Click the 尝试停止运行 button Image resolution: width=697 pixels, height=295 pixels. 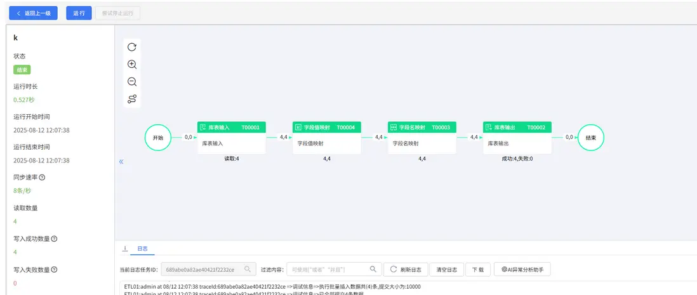(x=118, y=13)
